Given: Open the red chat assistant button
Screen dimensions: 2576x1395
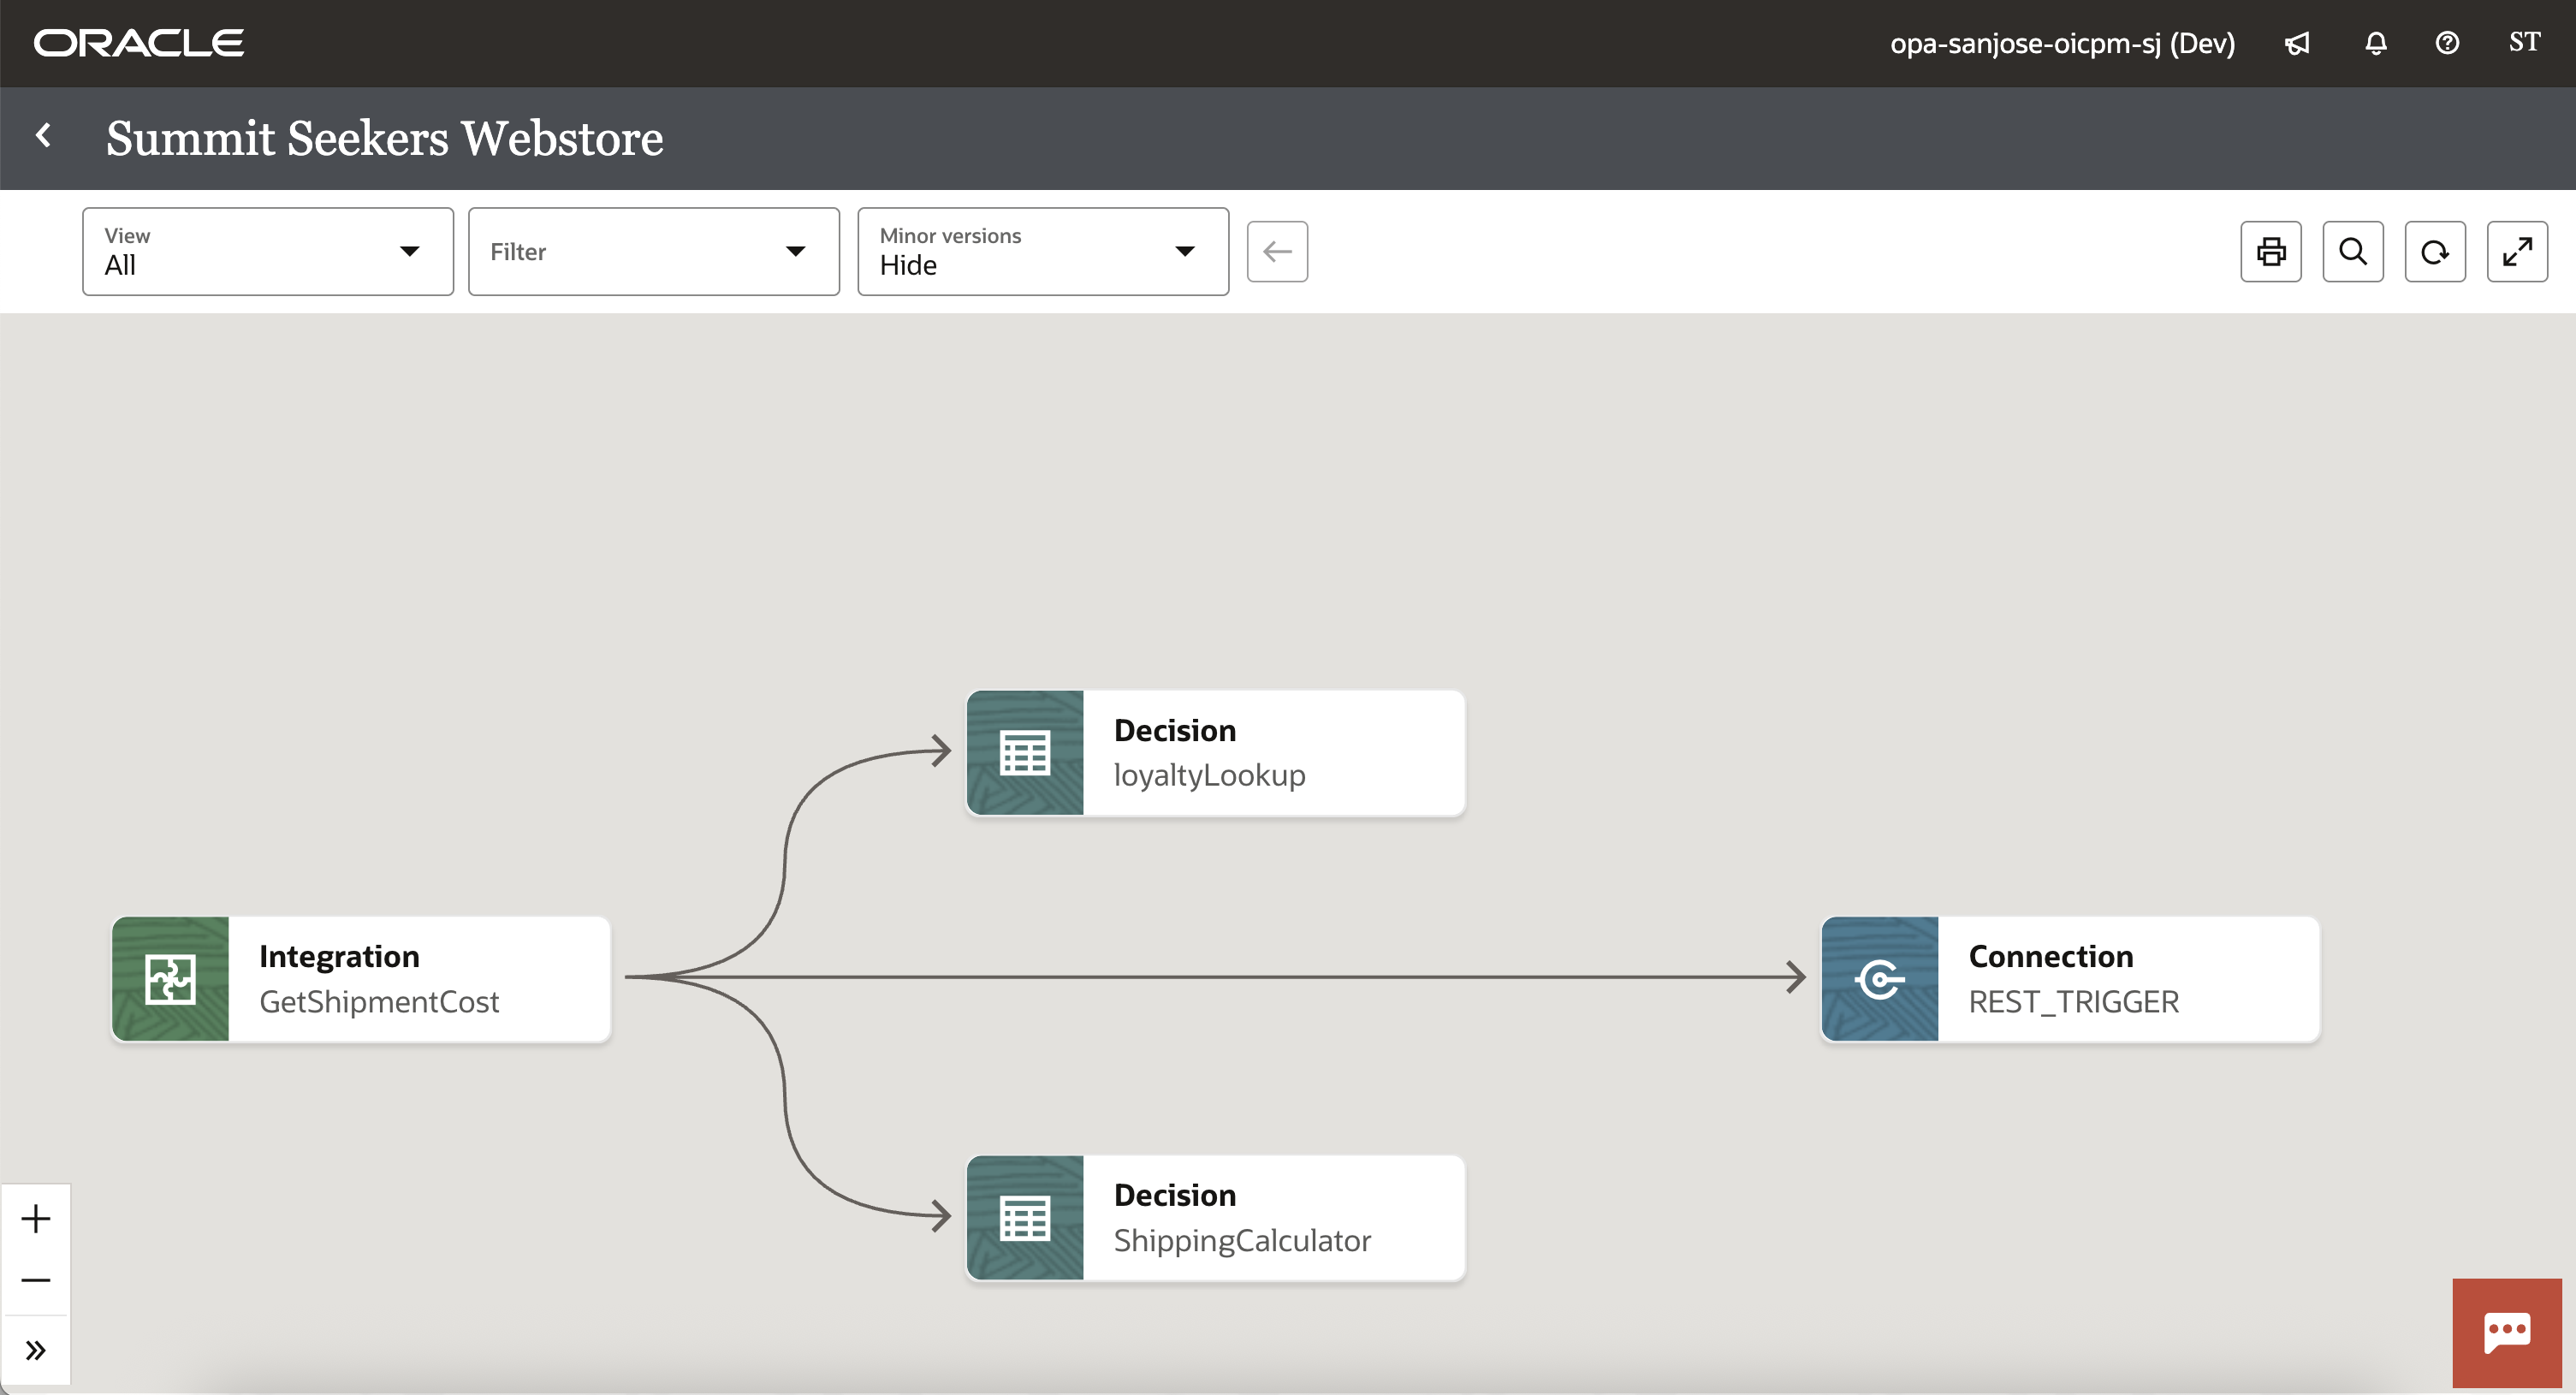Looking at the screenshot, I should click(2506, 1332).
